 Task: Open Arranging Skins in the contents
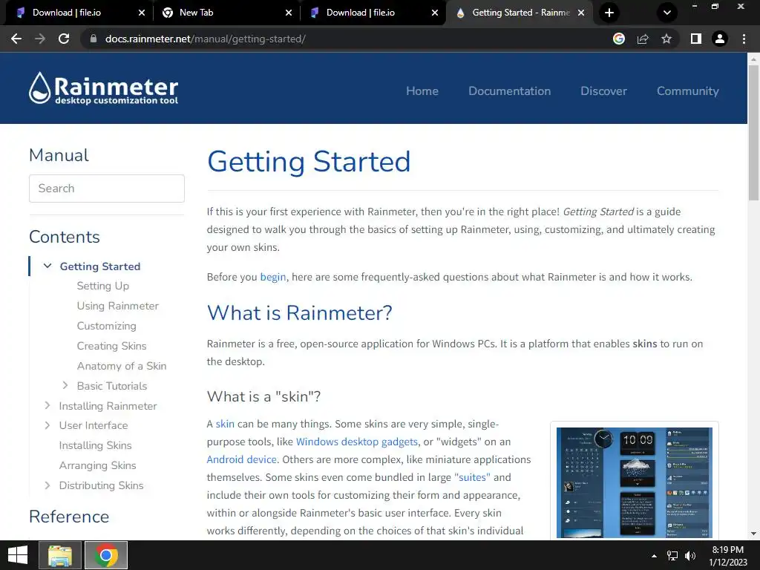97,465
